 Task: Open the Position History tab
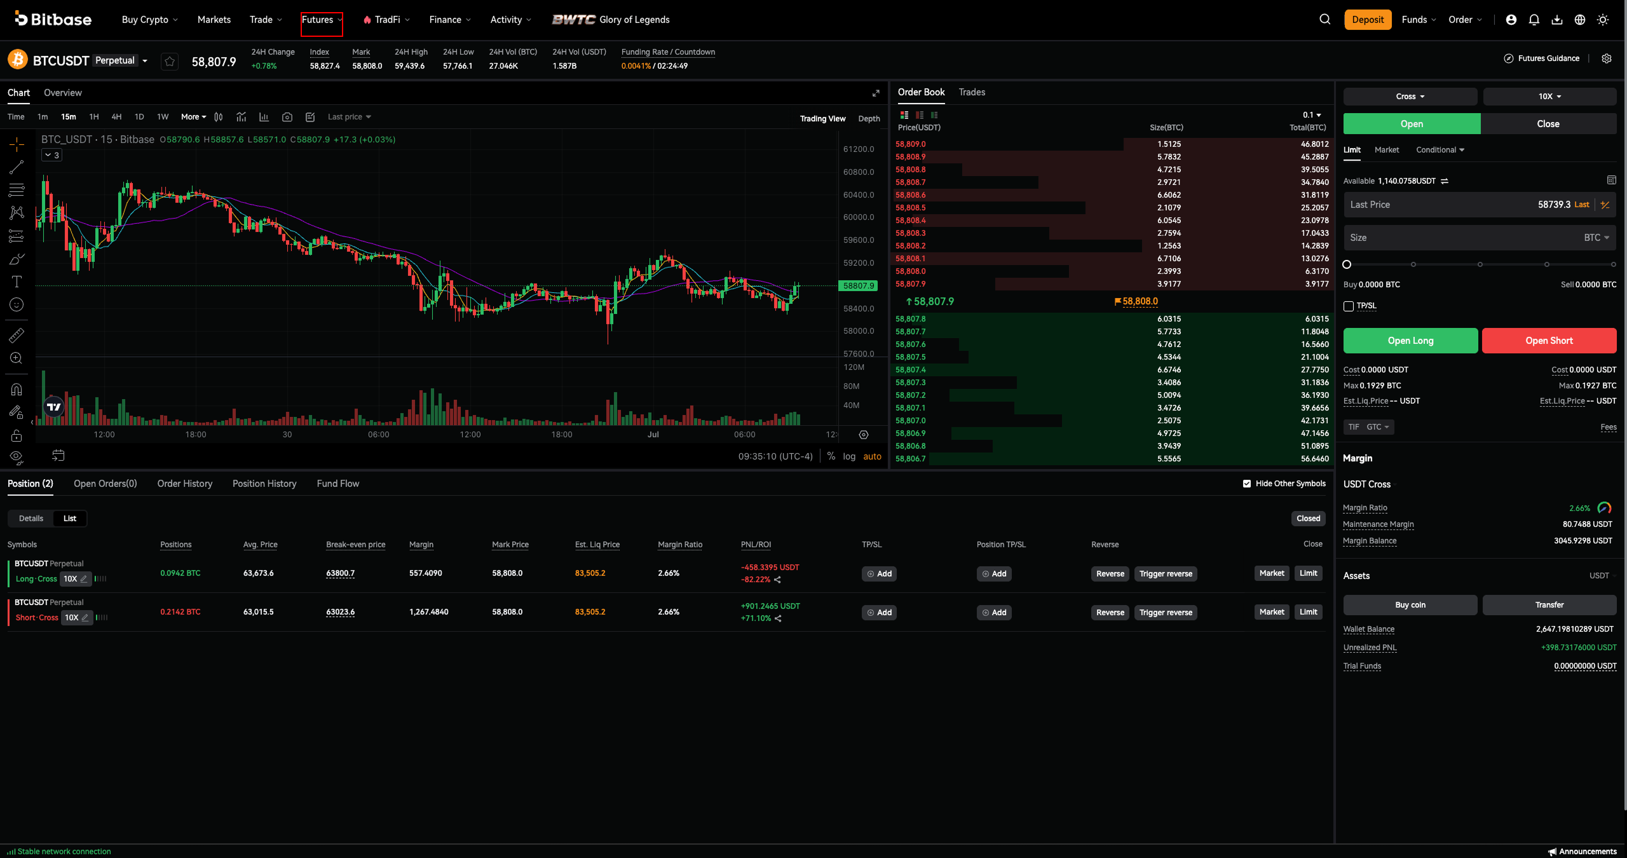264,484
